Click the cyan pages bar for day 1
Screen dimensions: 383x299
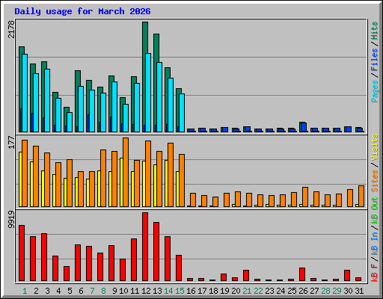[25, 93]
